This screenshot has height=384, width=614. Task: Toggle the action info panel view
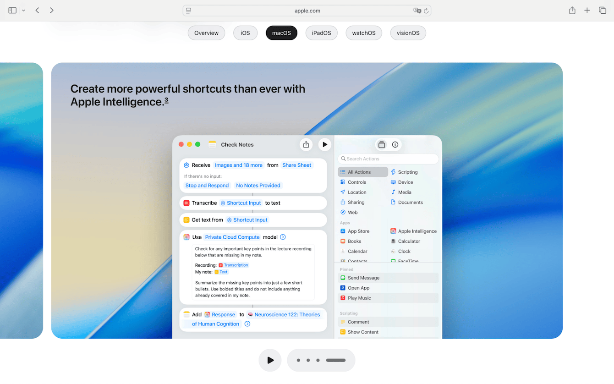click(x=395, y=144)
